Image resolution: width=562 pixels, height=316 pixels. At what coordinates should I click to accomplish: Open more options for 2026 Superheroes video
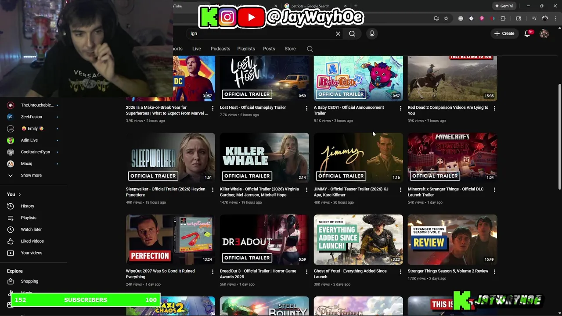pos(213,108)
